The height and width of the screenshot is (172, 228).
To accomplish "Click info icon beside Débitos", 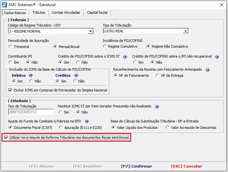I will (30, 75).
